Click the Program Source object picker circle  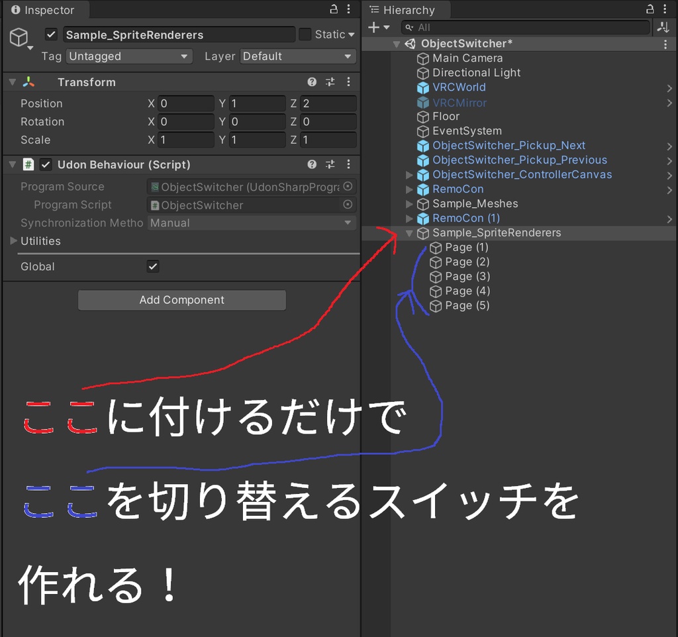click(349, 186)
